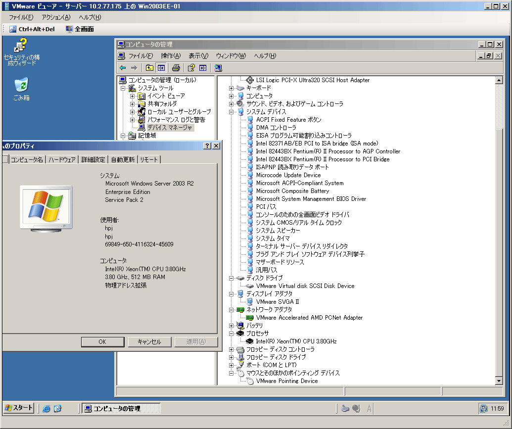This screenshot has height=429, width=512.
Task: Open the 表示(V) menu
Action: click(x=198, y=56)
